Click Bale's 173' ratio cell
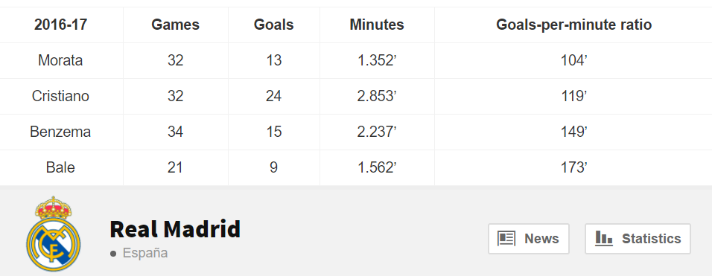Image resolution: width=712 pixels, height=276 pixels. pos(574,167)
